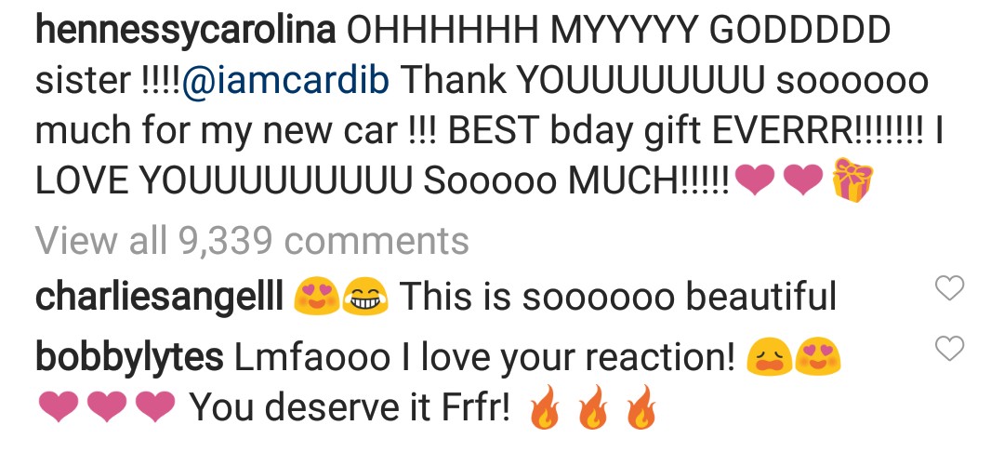Click the gift box emoji in caption
1004x452 pixels.
click(x=852, y=179)
